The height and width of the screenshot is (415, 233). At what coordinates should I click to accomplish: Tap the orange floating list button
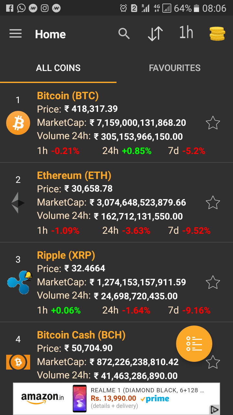click(194, 343)
